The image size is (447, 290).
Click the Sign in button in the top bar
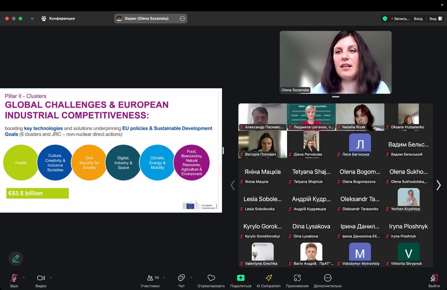(418, 18)
